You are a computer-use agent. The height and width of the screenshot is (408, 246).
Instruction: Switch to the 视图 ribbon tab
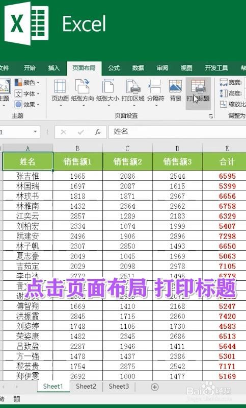coord(186,68)
